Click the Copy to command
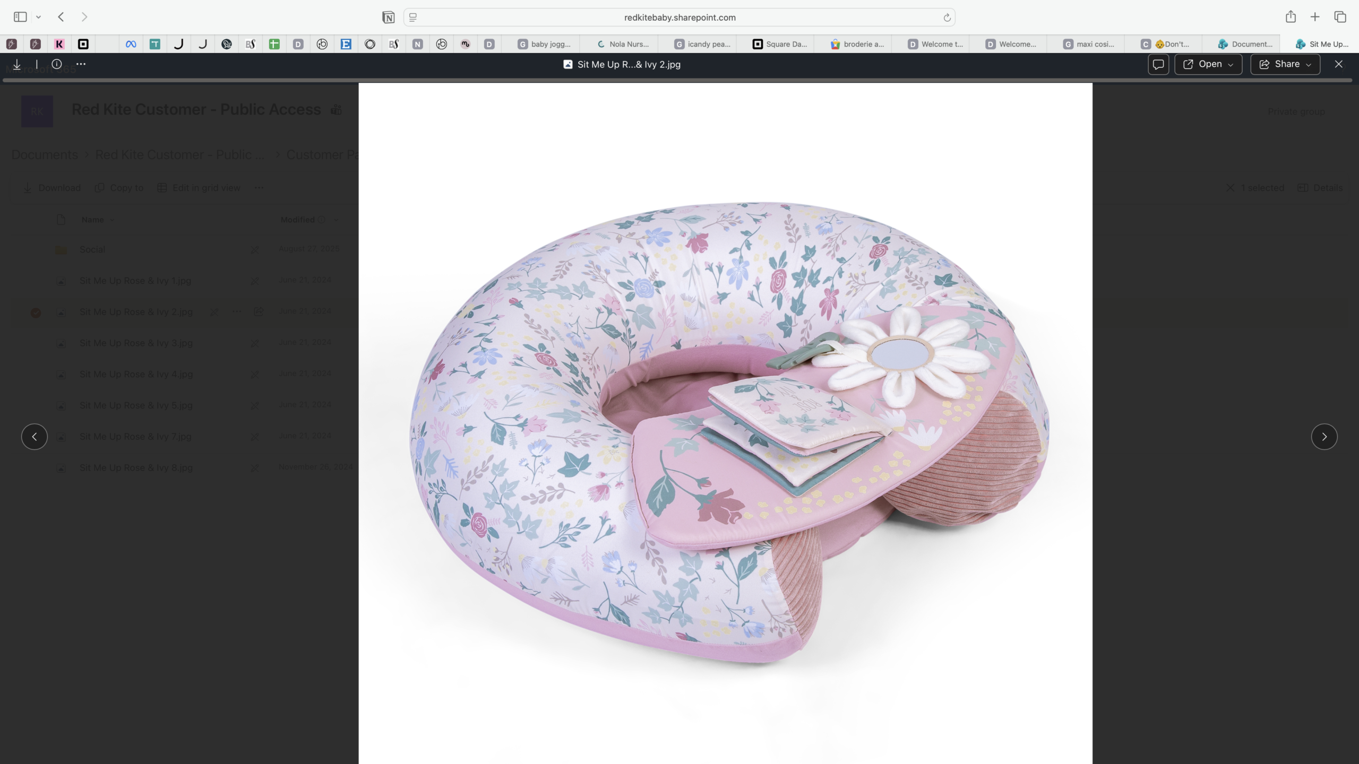1359x764 pixels. coord(119,188)
